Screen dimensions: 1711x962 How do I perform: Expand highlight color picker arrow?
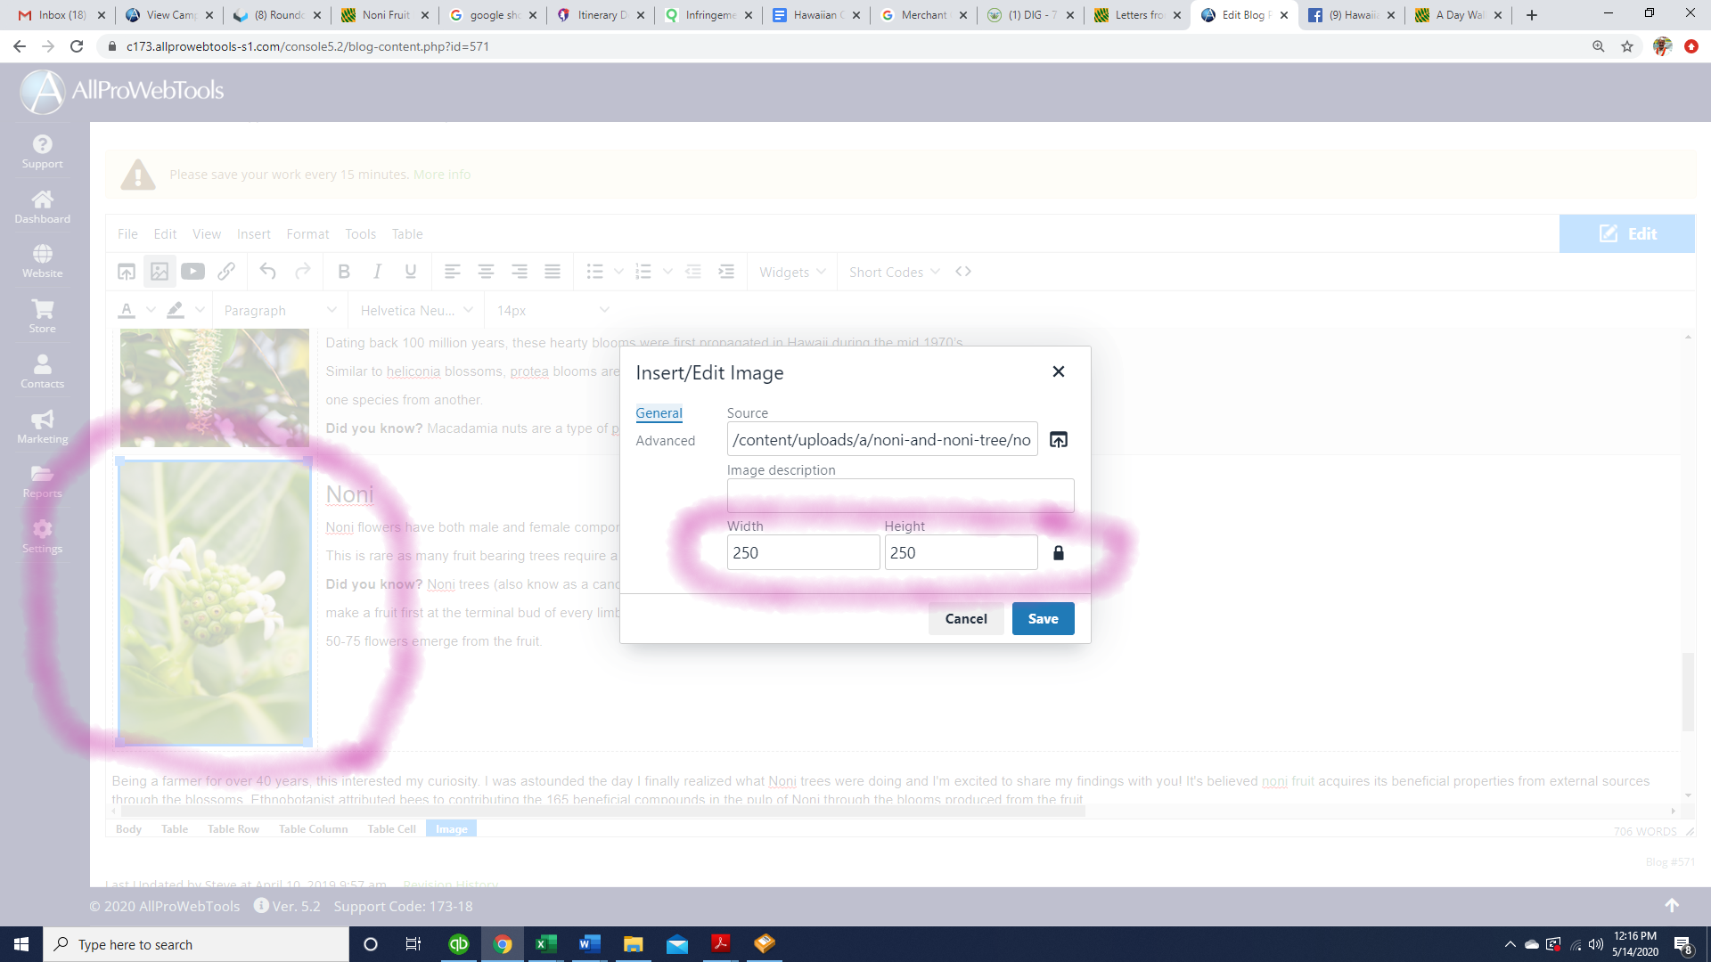pos(200,310)
